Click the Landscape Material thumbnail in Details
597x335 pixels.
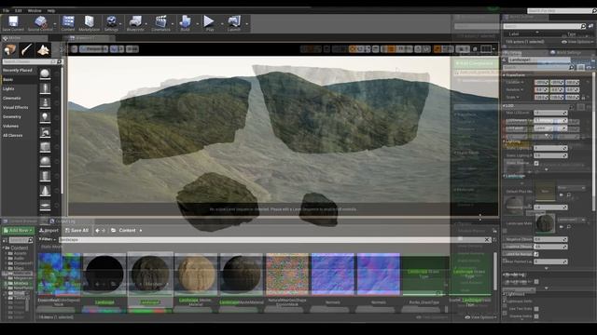click(545, 223)
